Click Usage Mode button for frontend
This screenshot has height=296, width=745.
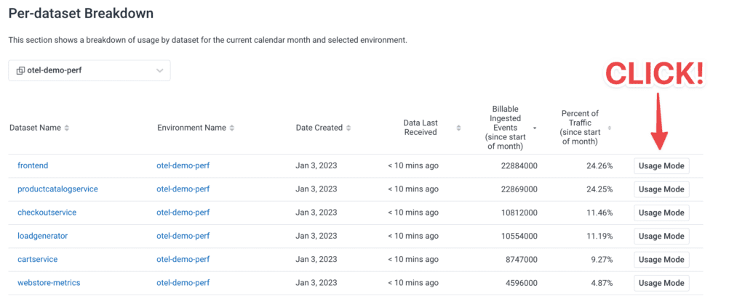[x=661, y=166]
